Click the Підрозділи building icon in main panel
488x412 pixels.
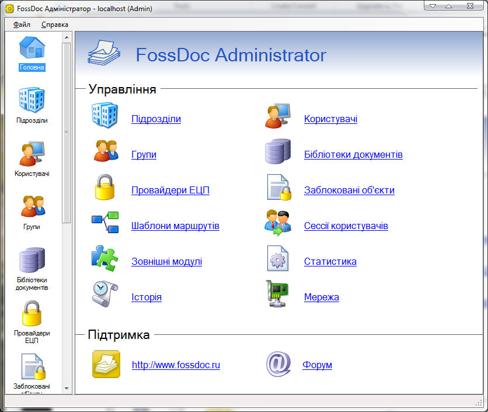pyautogui.click(x=105, y=115)
